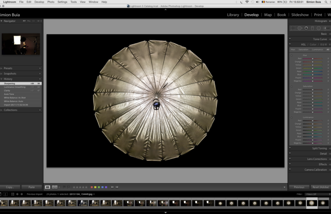Switch to Before/After YY view
The height and width of the screenshot is (214, 331).
click(x=55, y=187)
